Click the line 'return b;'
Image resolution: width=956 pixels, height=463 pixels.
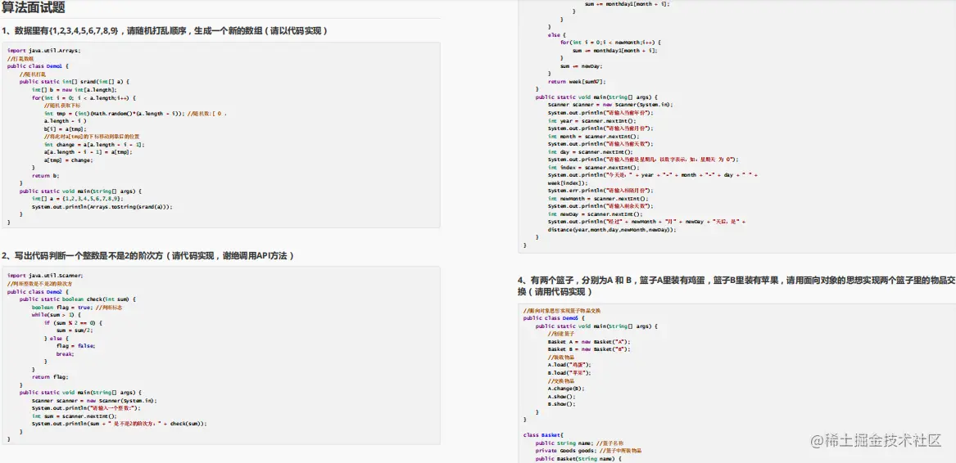point(46,176)
